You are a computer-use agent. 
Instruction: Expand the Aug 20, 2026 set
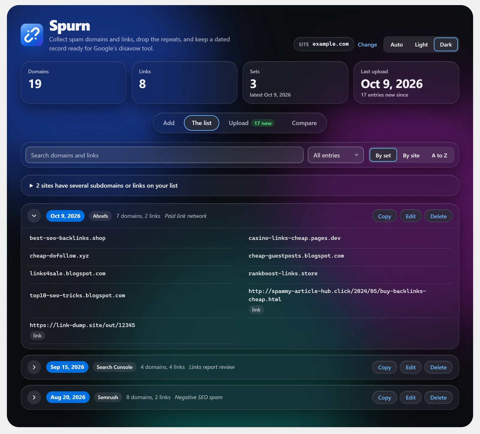pos(34,397)
